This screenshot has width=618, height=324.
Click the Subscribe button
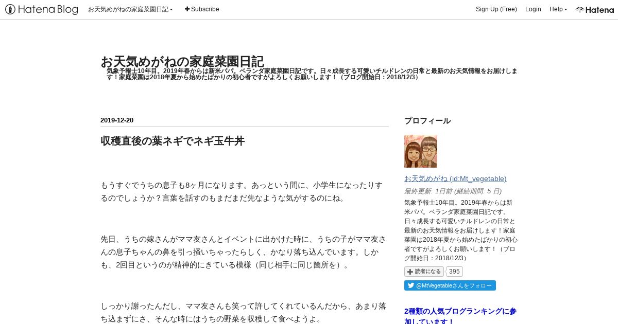coord(202,9)
